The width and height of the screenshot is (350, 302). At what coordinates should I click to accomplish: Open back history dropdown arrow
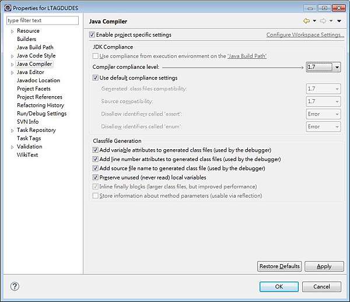pos(314,21)
